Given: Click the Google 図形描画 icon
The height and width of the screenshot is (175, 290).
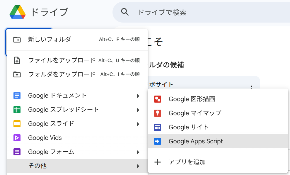Looking at the screenshot, I should click(158, 99).
